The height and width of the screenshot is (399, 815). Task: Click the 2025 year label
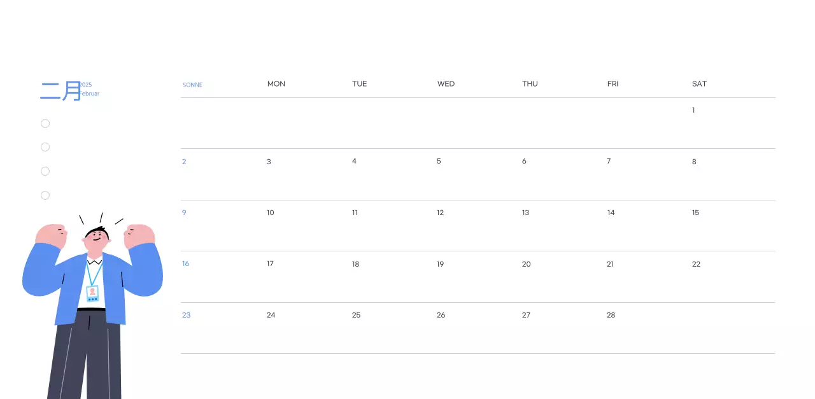pyautogui.click(x=86, y=85)
